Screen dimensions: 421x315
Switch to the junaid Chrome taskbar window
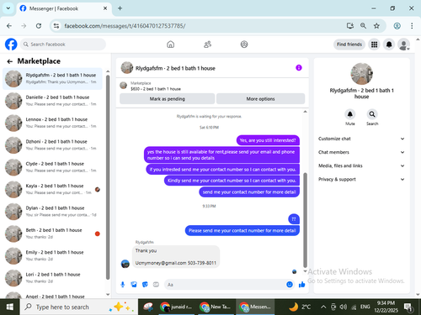176,307
